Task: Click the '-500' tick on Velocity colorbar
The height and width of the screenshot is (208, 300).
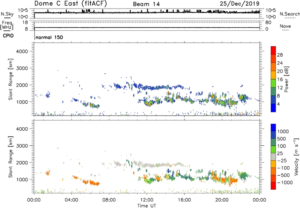Action: point(283,175)
